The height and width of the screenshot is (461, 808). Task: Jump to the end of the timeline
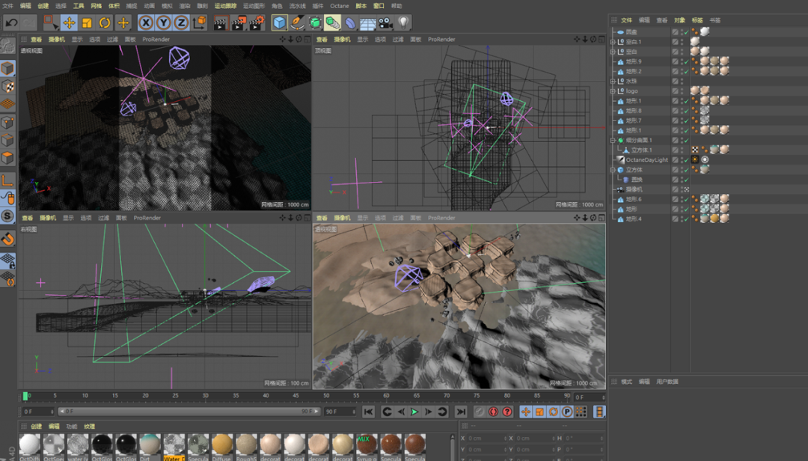pos(461,412)
